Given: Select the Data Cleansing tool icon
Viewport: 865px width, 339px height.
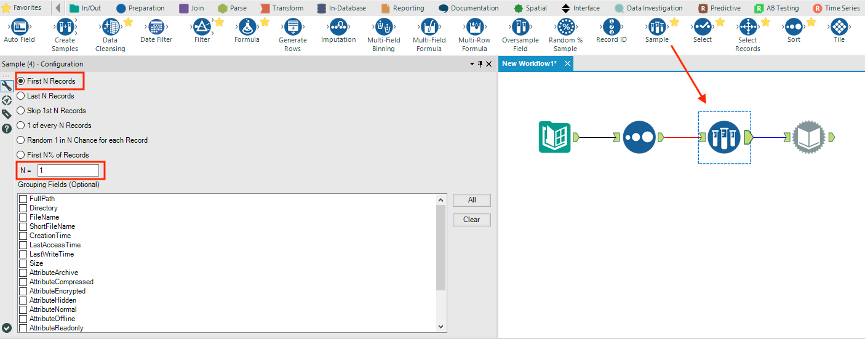Looking at the screenshot, I should pyautogui.click(x=111, y=26).
